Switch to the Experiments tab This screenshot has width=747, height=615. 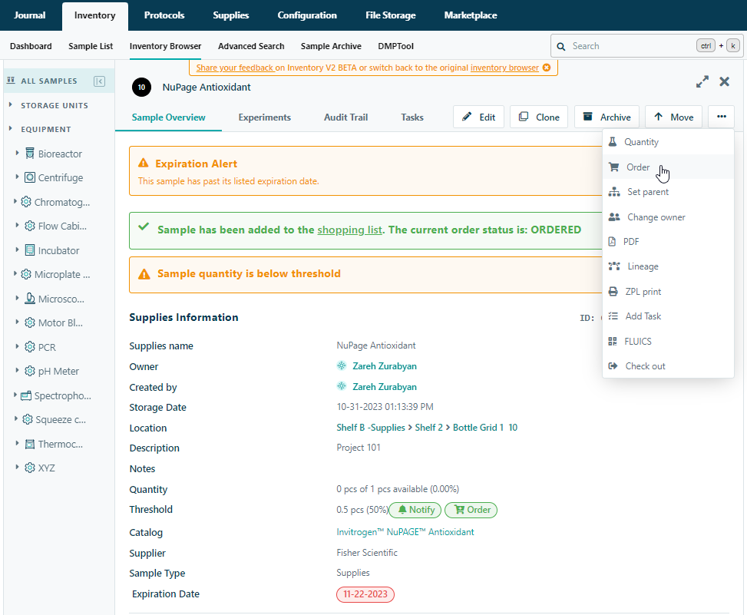coord(264,117)
